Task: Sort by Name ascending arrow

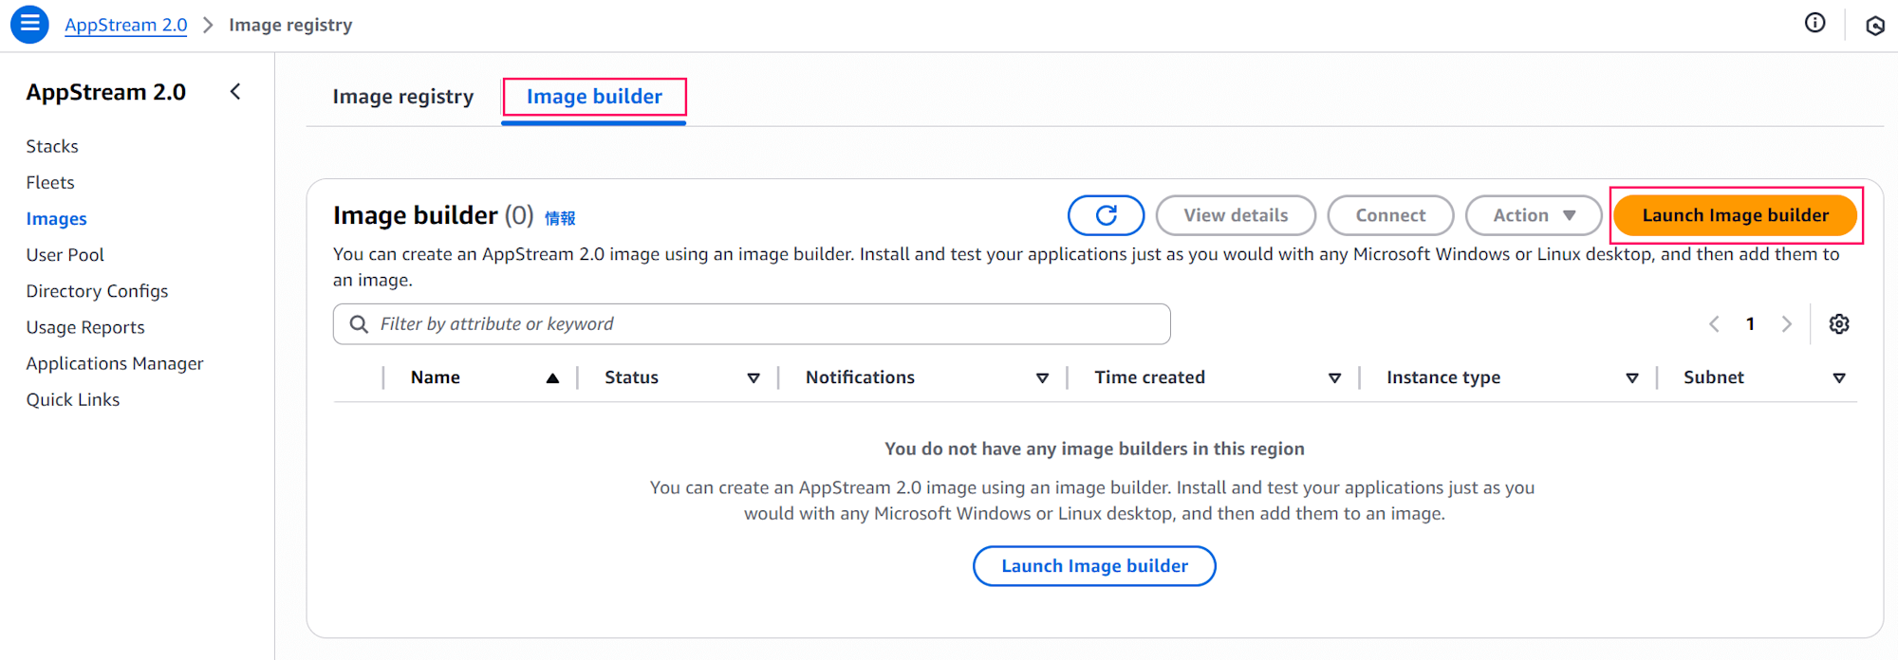Action: pyautogui.click(x=552, y=378)
